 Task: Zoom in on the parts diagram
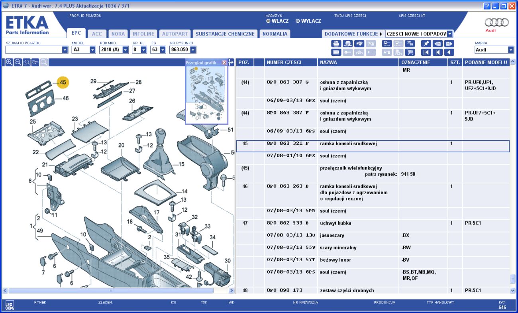(x=9, y=62)
